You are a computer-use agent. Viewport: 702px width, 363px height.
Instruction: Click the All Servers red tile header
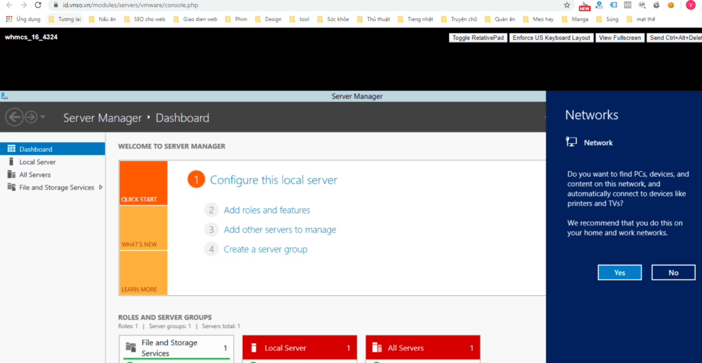coord(423,348)
